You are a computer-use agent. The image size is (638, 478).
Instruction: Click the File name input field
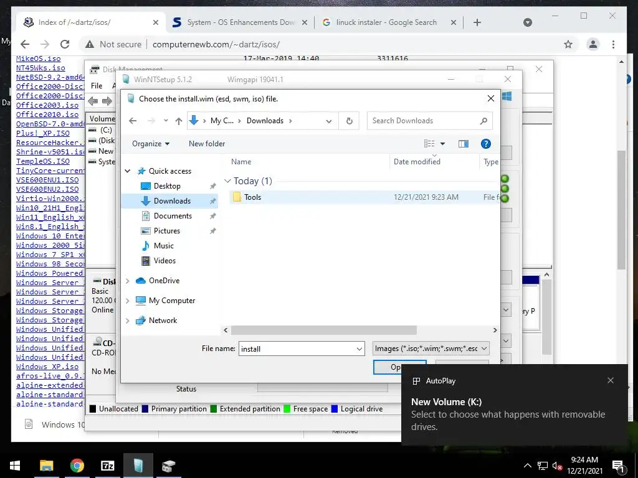297,349
